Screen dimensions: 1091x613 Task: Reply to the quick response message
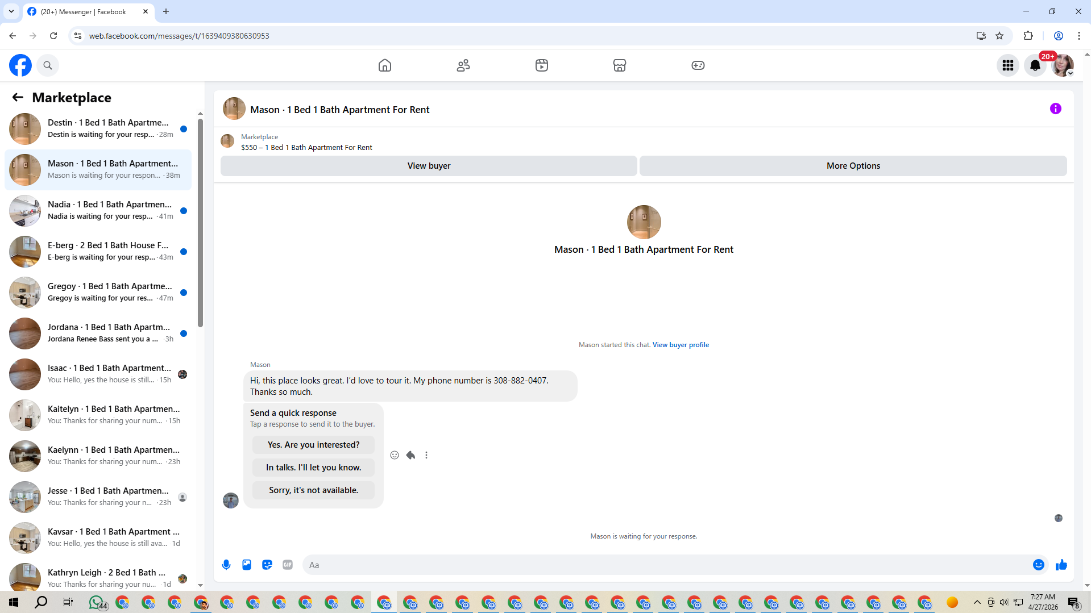410,455
